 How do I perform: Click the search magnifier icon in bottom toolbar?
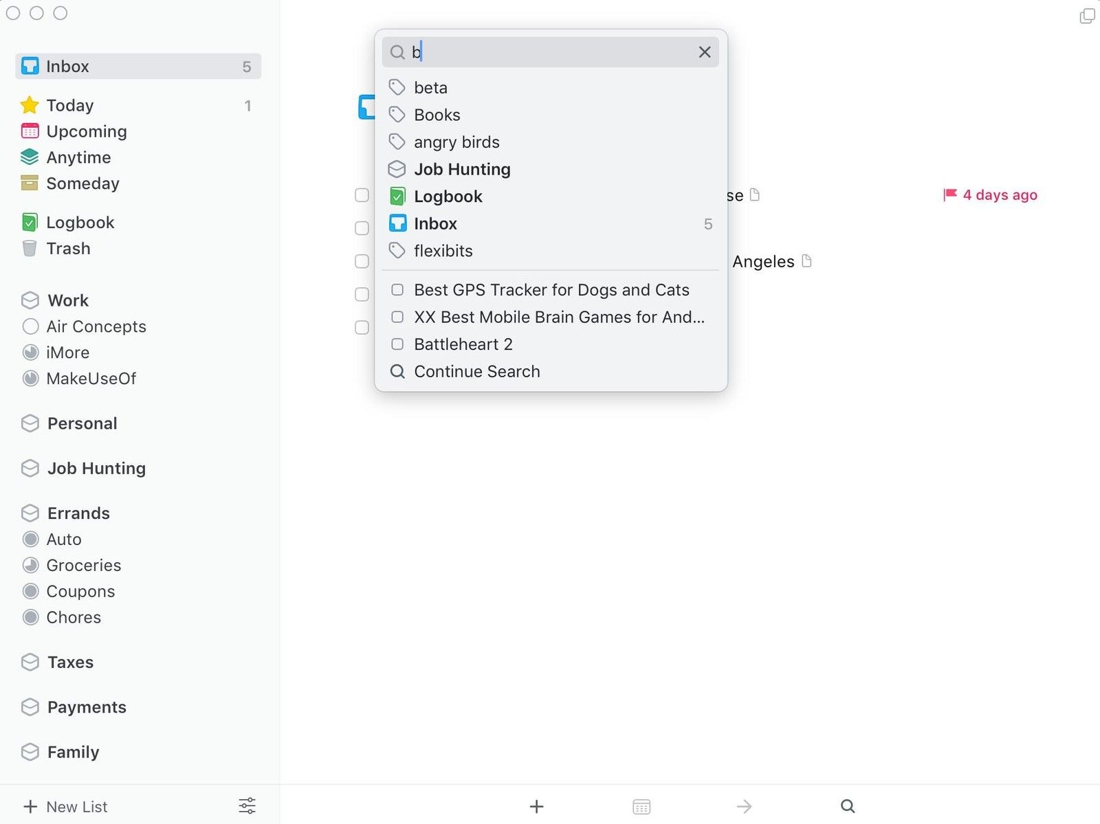848,806
